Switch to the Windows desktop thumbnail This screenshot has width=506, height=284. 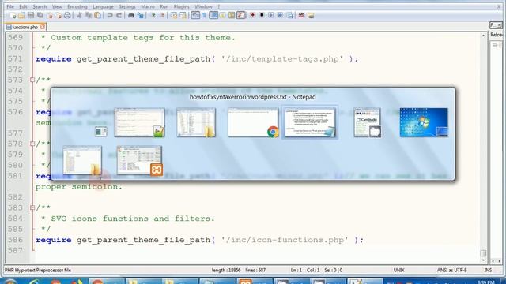tap(424, 123)
